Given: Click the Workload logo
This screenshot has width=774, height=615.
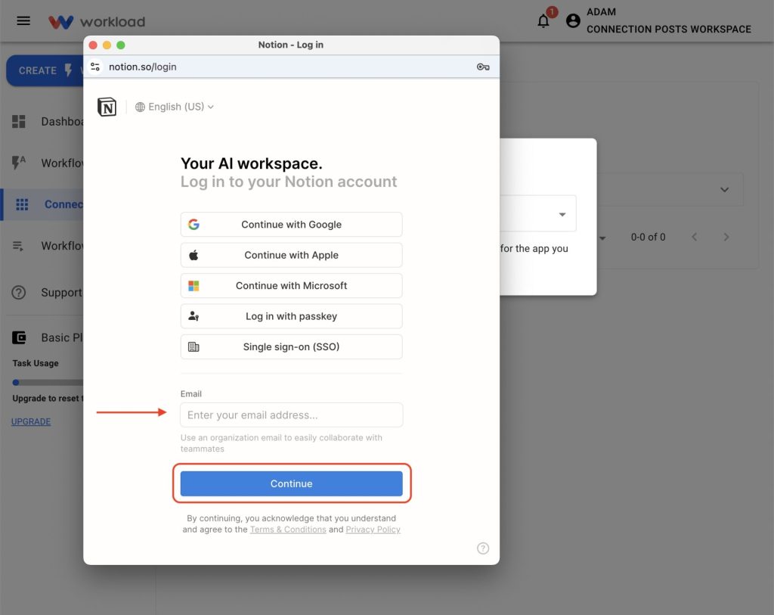Looking at the screenshot, I should (97, 22).
